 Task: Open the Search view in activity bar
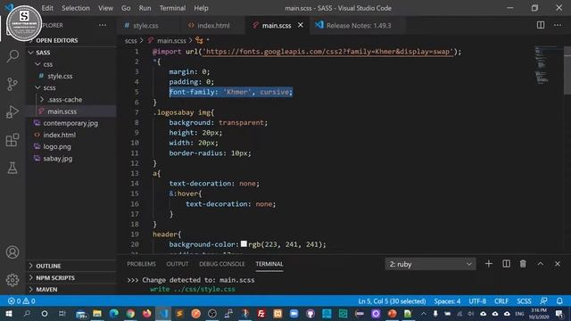[x=12, y=56]
